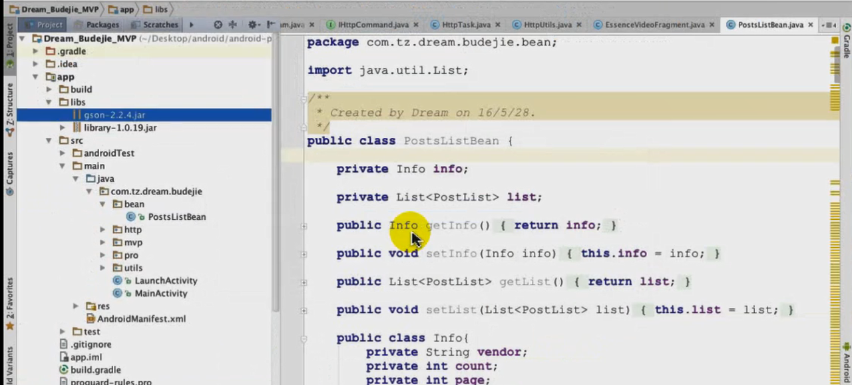Expand the folded getList() method
The image size is (852, 385).
(304, 282)
